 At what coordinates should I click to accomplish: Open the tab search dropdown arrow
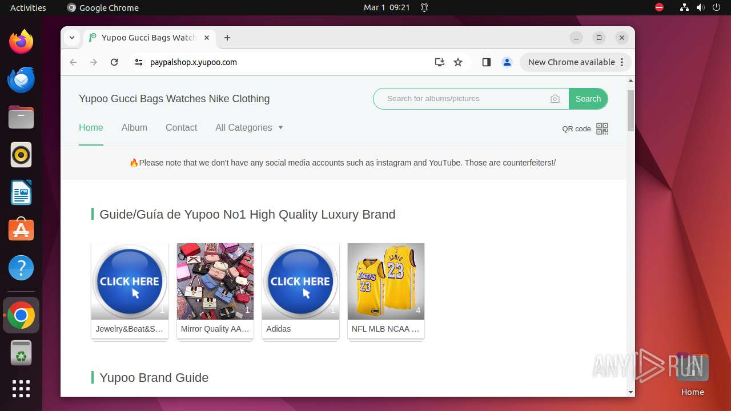72,38
